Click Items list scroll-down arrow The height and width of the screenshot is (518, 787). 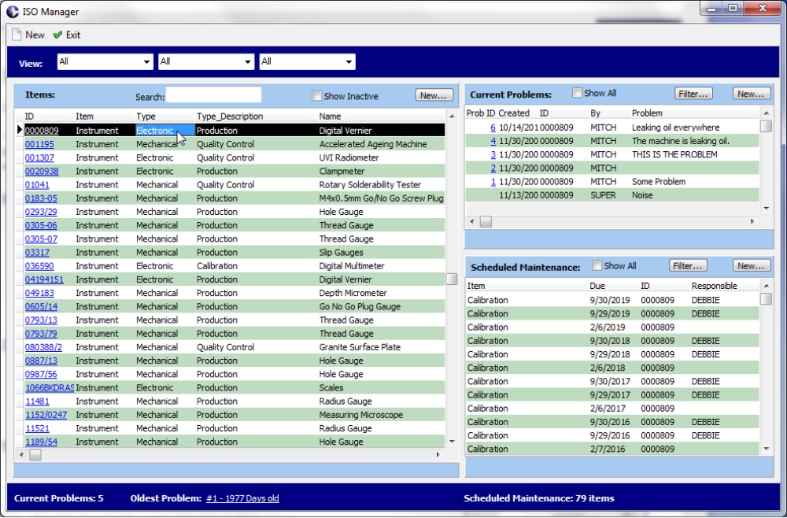[452, 442]
